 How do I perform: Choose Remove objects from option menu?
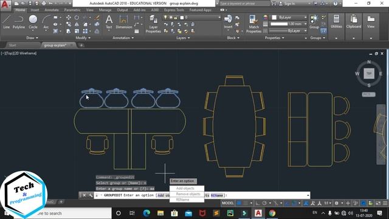point(188,194)
